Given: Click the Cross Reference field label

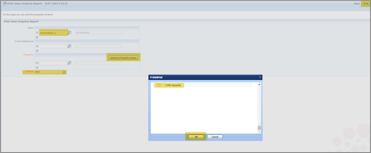Looking at the screenshot, I should click(x=24, y=41).
